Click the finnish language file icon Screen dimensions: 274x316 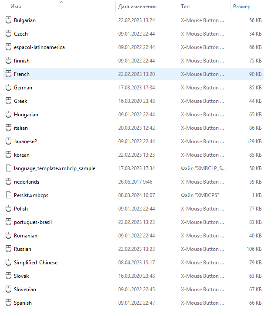8,60
